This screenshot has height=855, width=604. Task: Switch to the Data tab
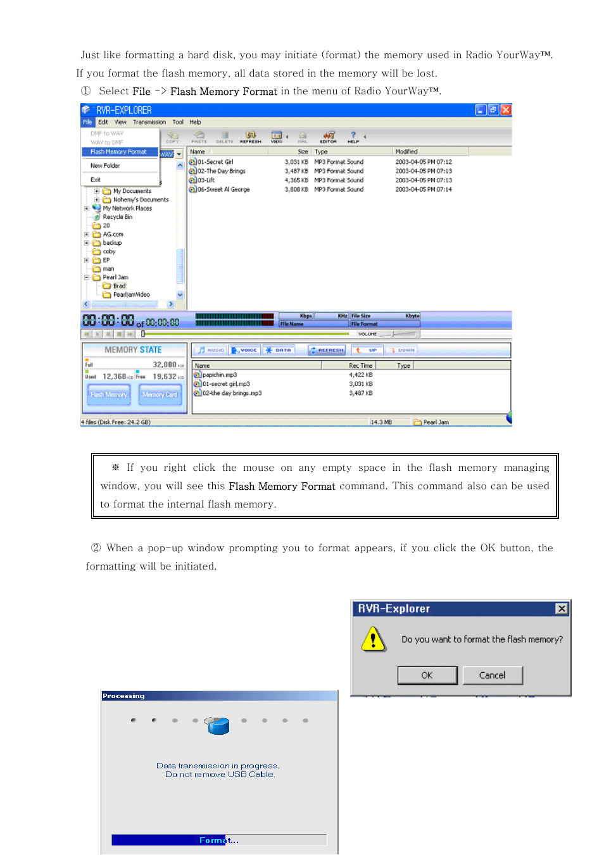279,350
